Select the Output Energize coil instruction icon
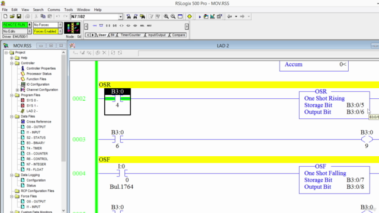This screenshot has width=379, height=213. pos(121,25)
